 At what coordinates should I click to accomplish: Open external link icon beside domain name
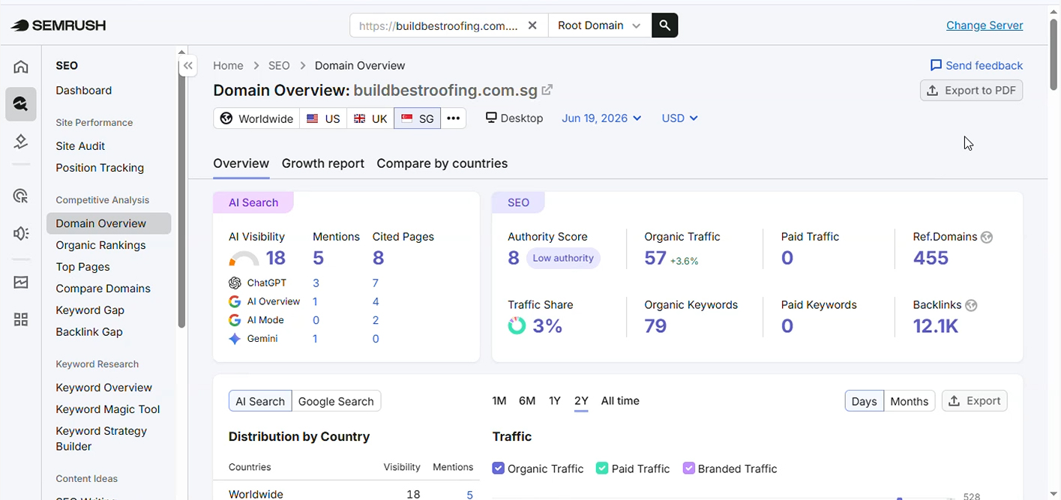[x=547, y=90]
